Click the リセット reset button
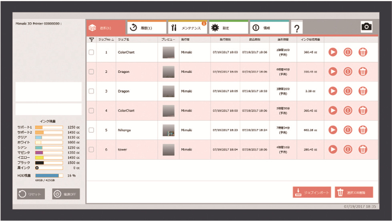 [x=31, y=194]
